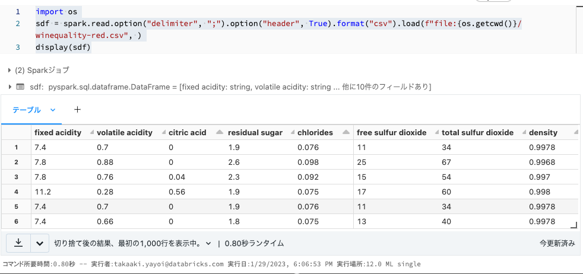
Task: Click the citric acid cell 0.04
Action: pos(176,177)
